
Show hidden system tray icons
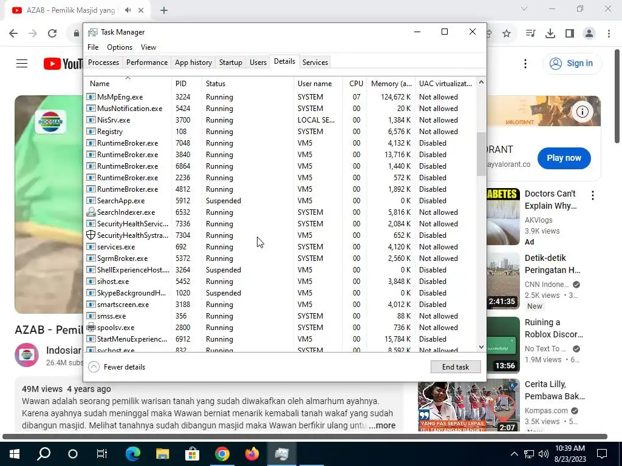(514, 454)
